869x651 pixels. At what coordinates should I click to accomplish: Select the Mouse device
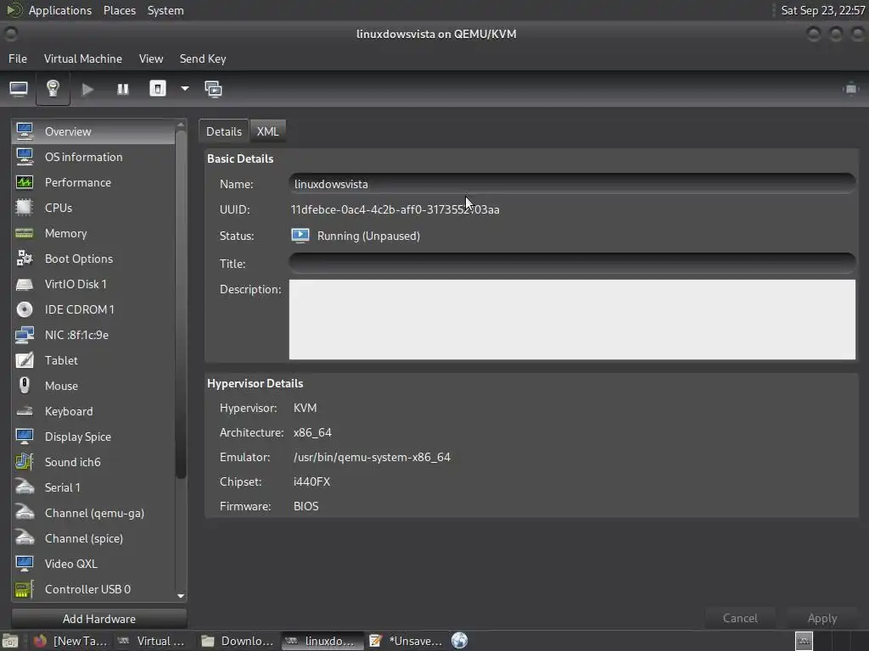(93, 387)
